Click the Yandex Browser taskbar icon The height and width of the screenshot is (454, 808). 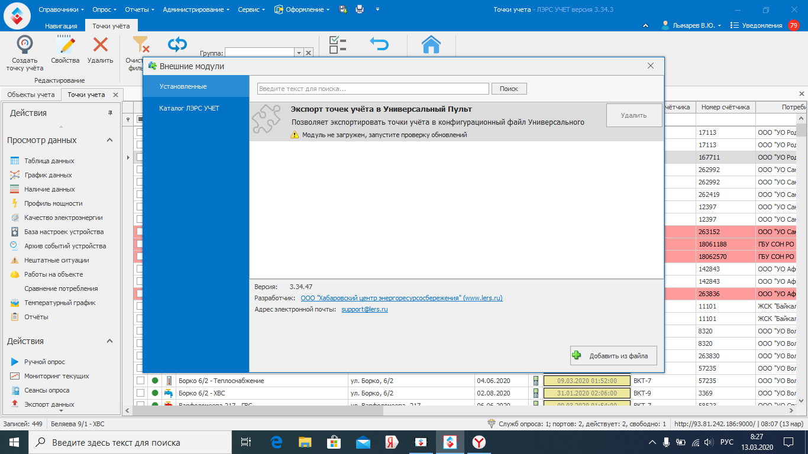click(x=479, y=442)
